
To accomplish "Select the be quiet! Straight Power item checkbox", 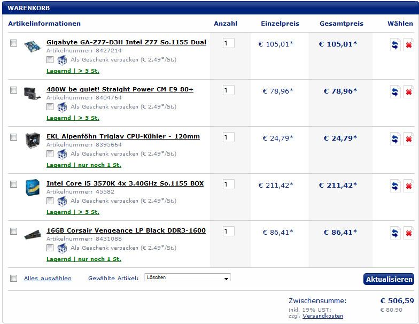I will click(13, 90).
